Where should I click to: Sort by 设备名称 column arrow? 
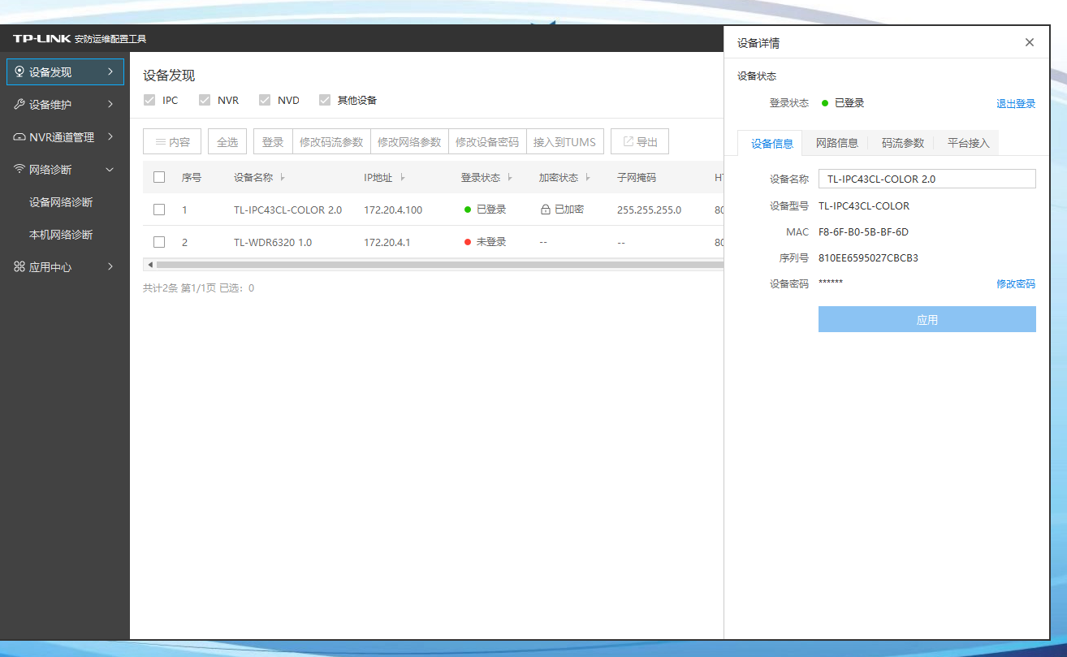[283, 177]
